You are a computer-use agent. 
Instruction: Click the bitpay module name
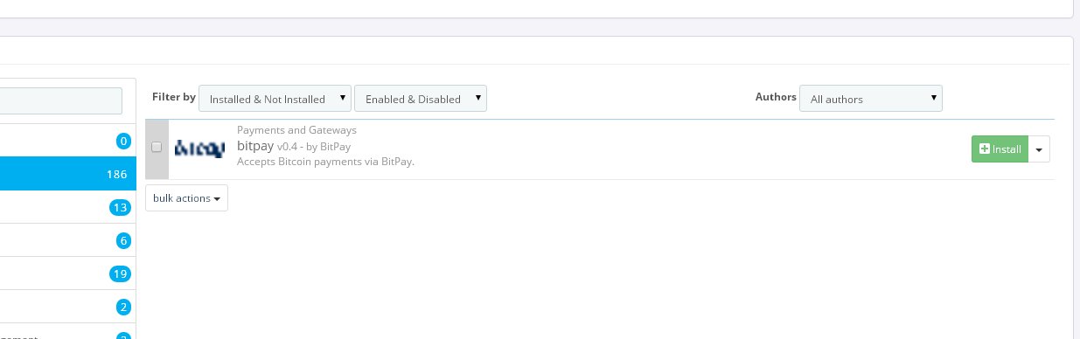pos(255,146)
